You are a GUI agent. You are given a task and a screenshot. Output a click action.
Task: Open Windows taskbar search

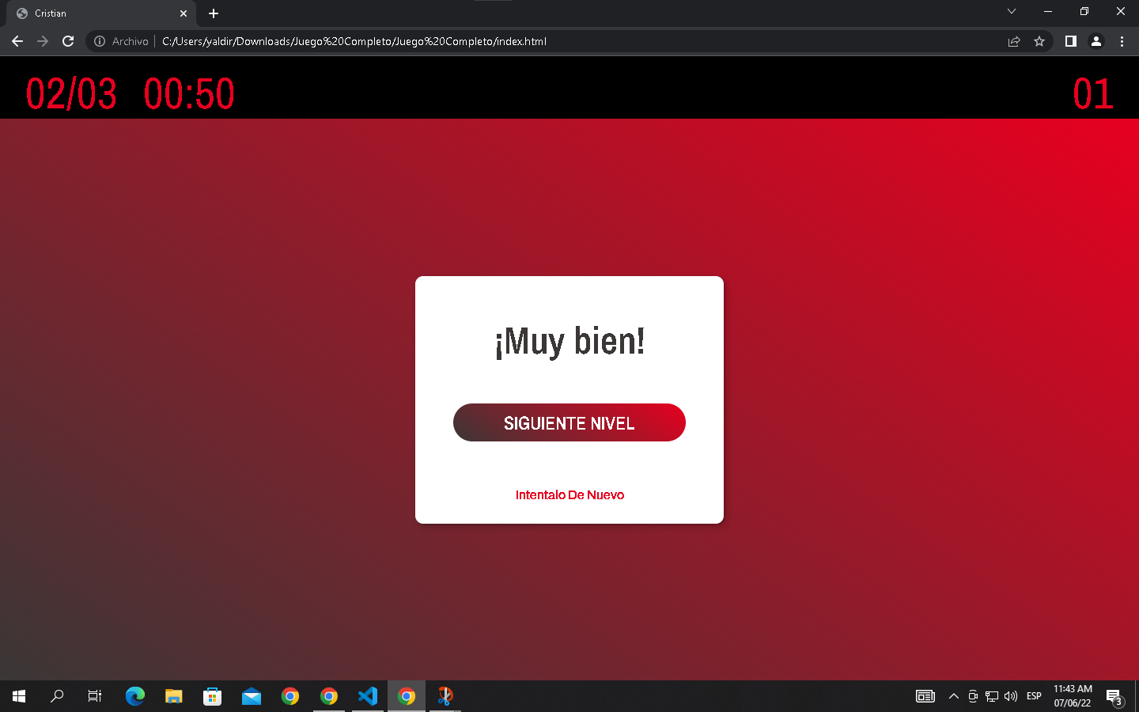pos(57,696)
